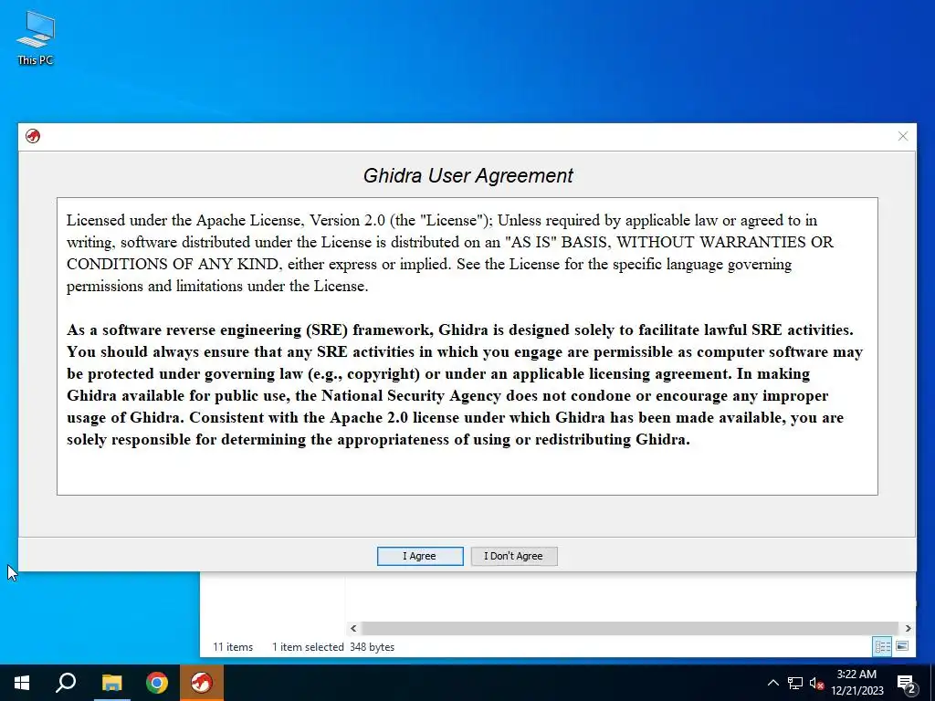This screenshot has width=935, height=701.
Task: Click the muted volume tray icon
Action: coord(816,683)
